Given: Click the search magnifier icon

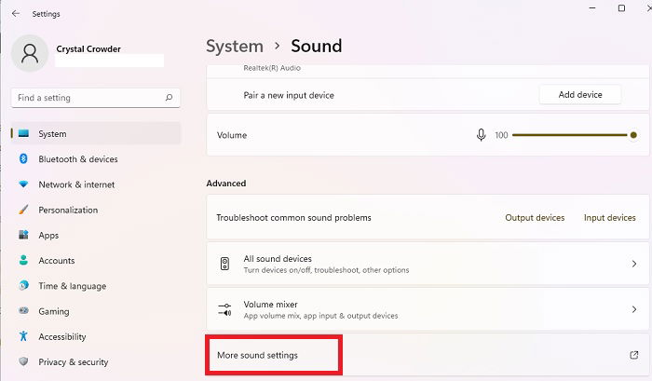Looking at the screenshot, I should coord(169,97).
